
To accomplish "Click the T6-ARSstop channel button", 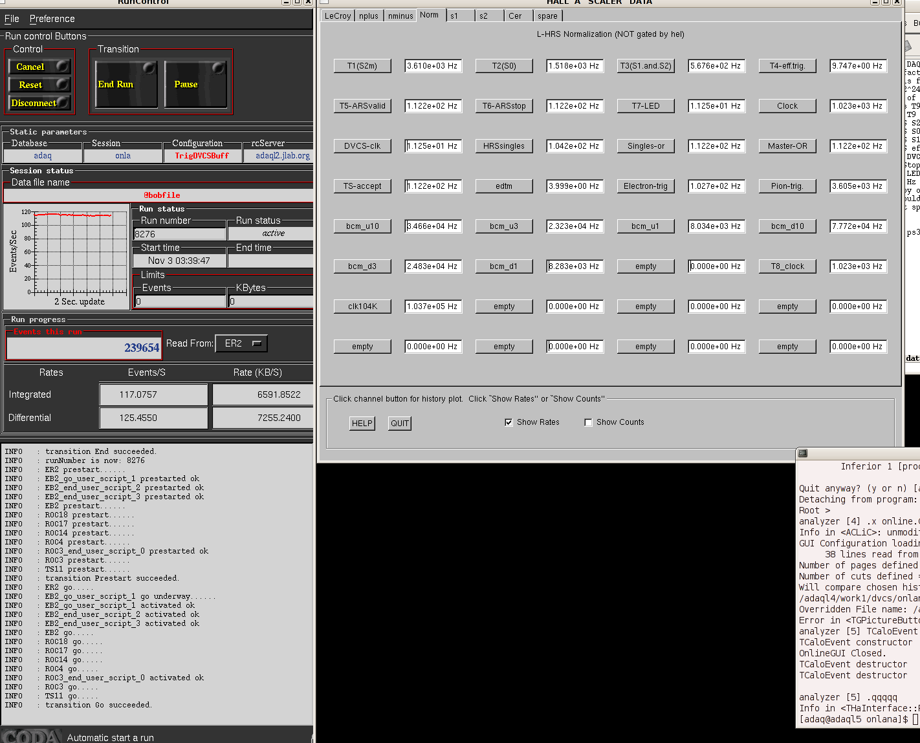I will tap(504, 106).
